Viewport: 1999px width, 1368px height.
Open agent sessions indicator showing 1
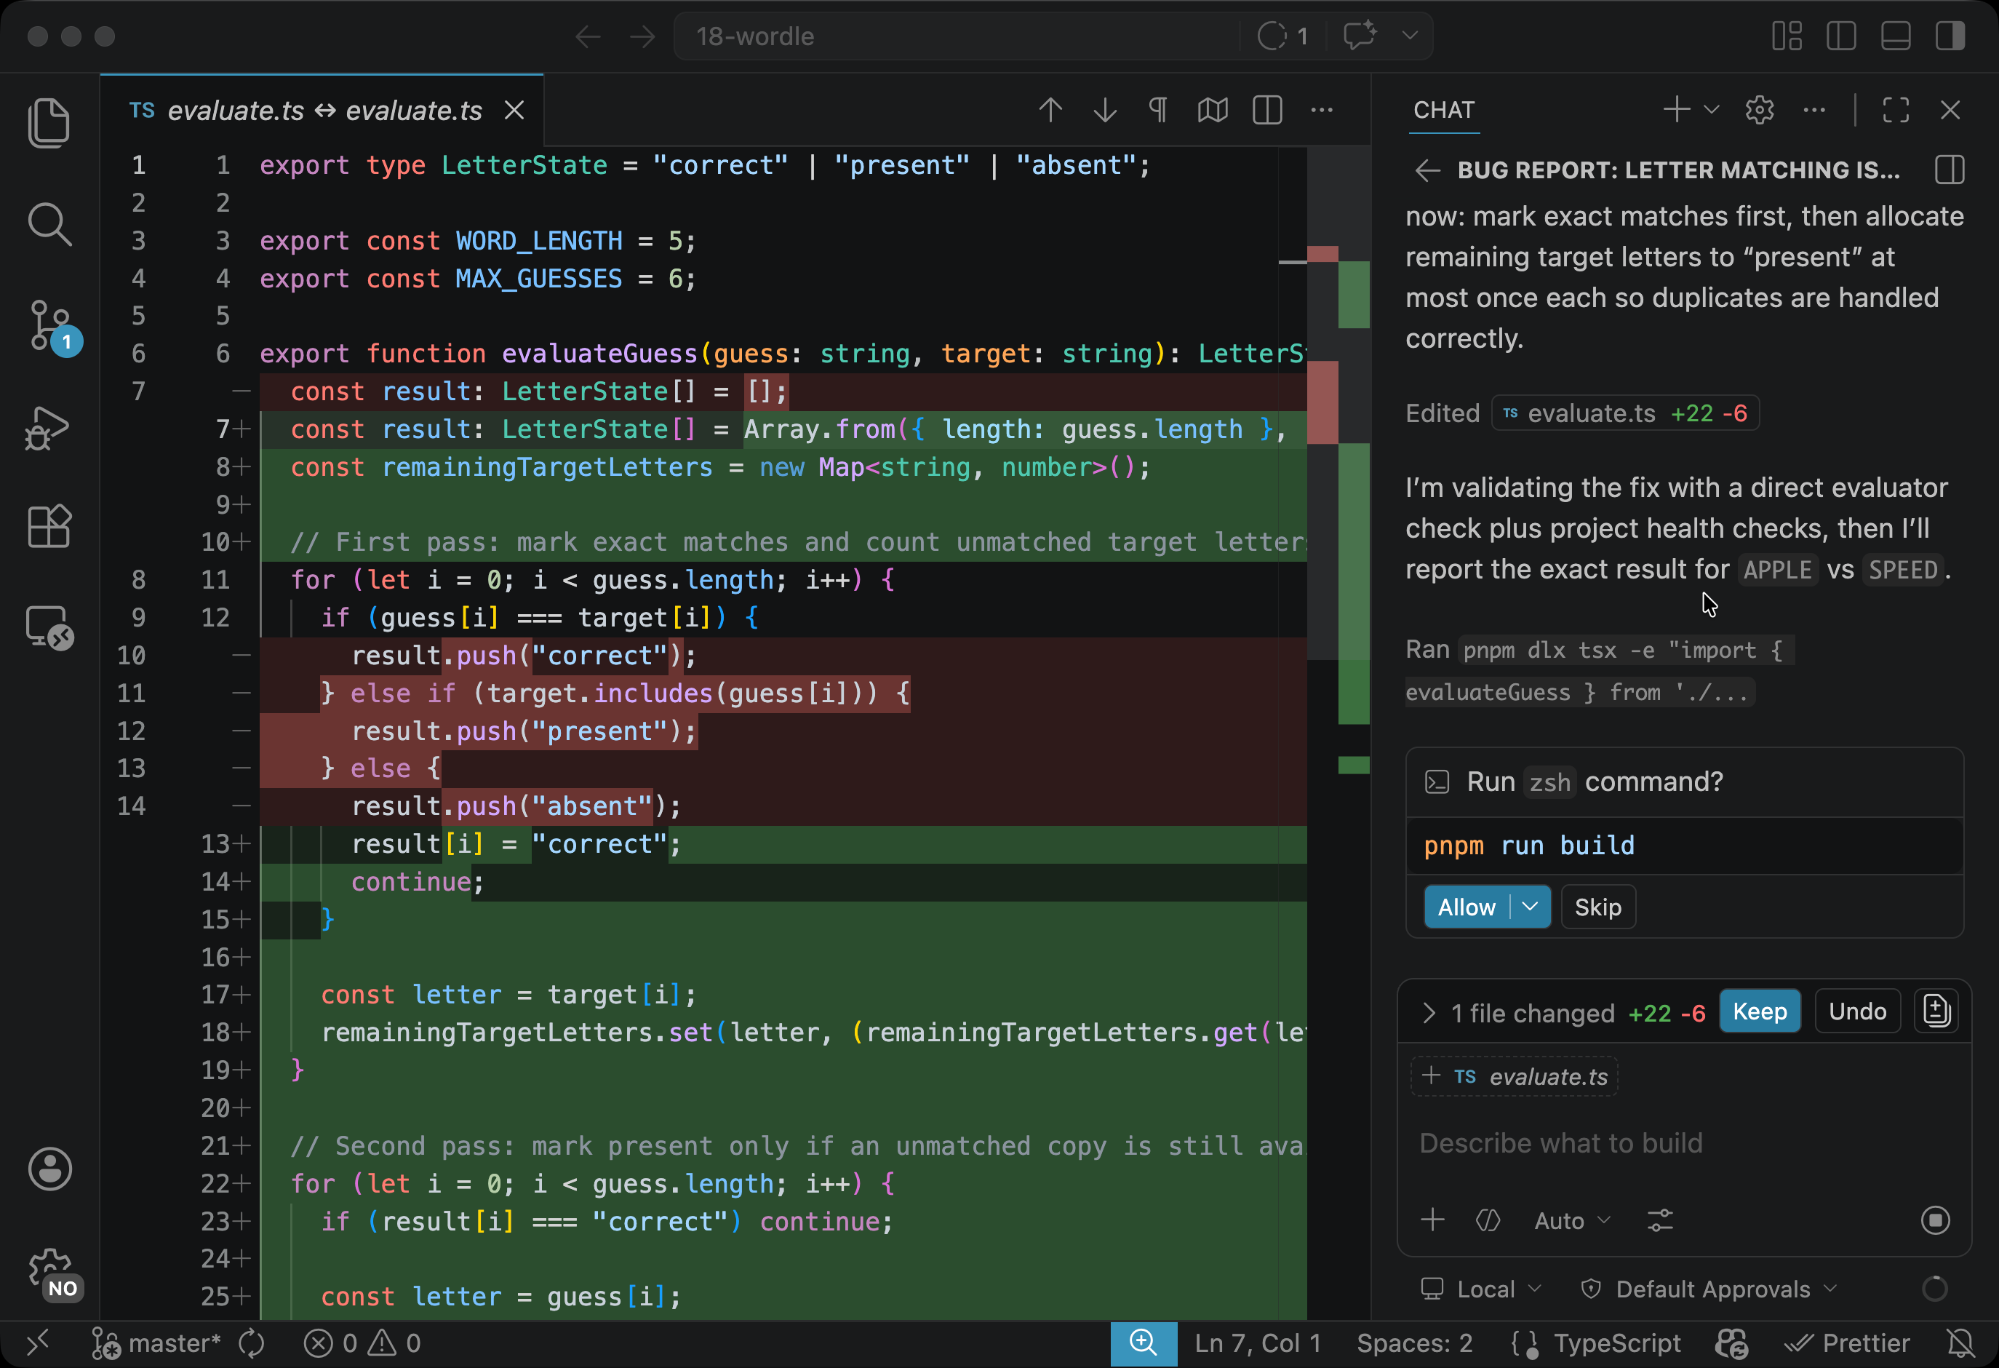click(x=1282, y=36)
